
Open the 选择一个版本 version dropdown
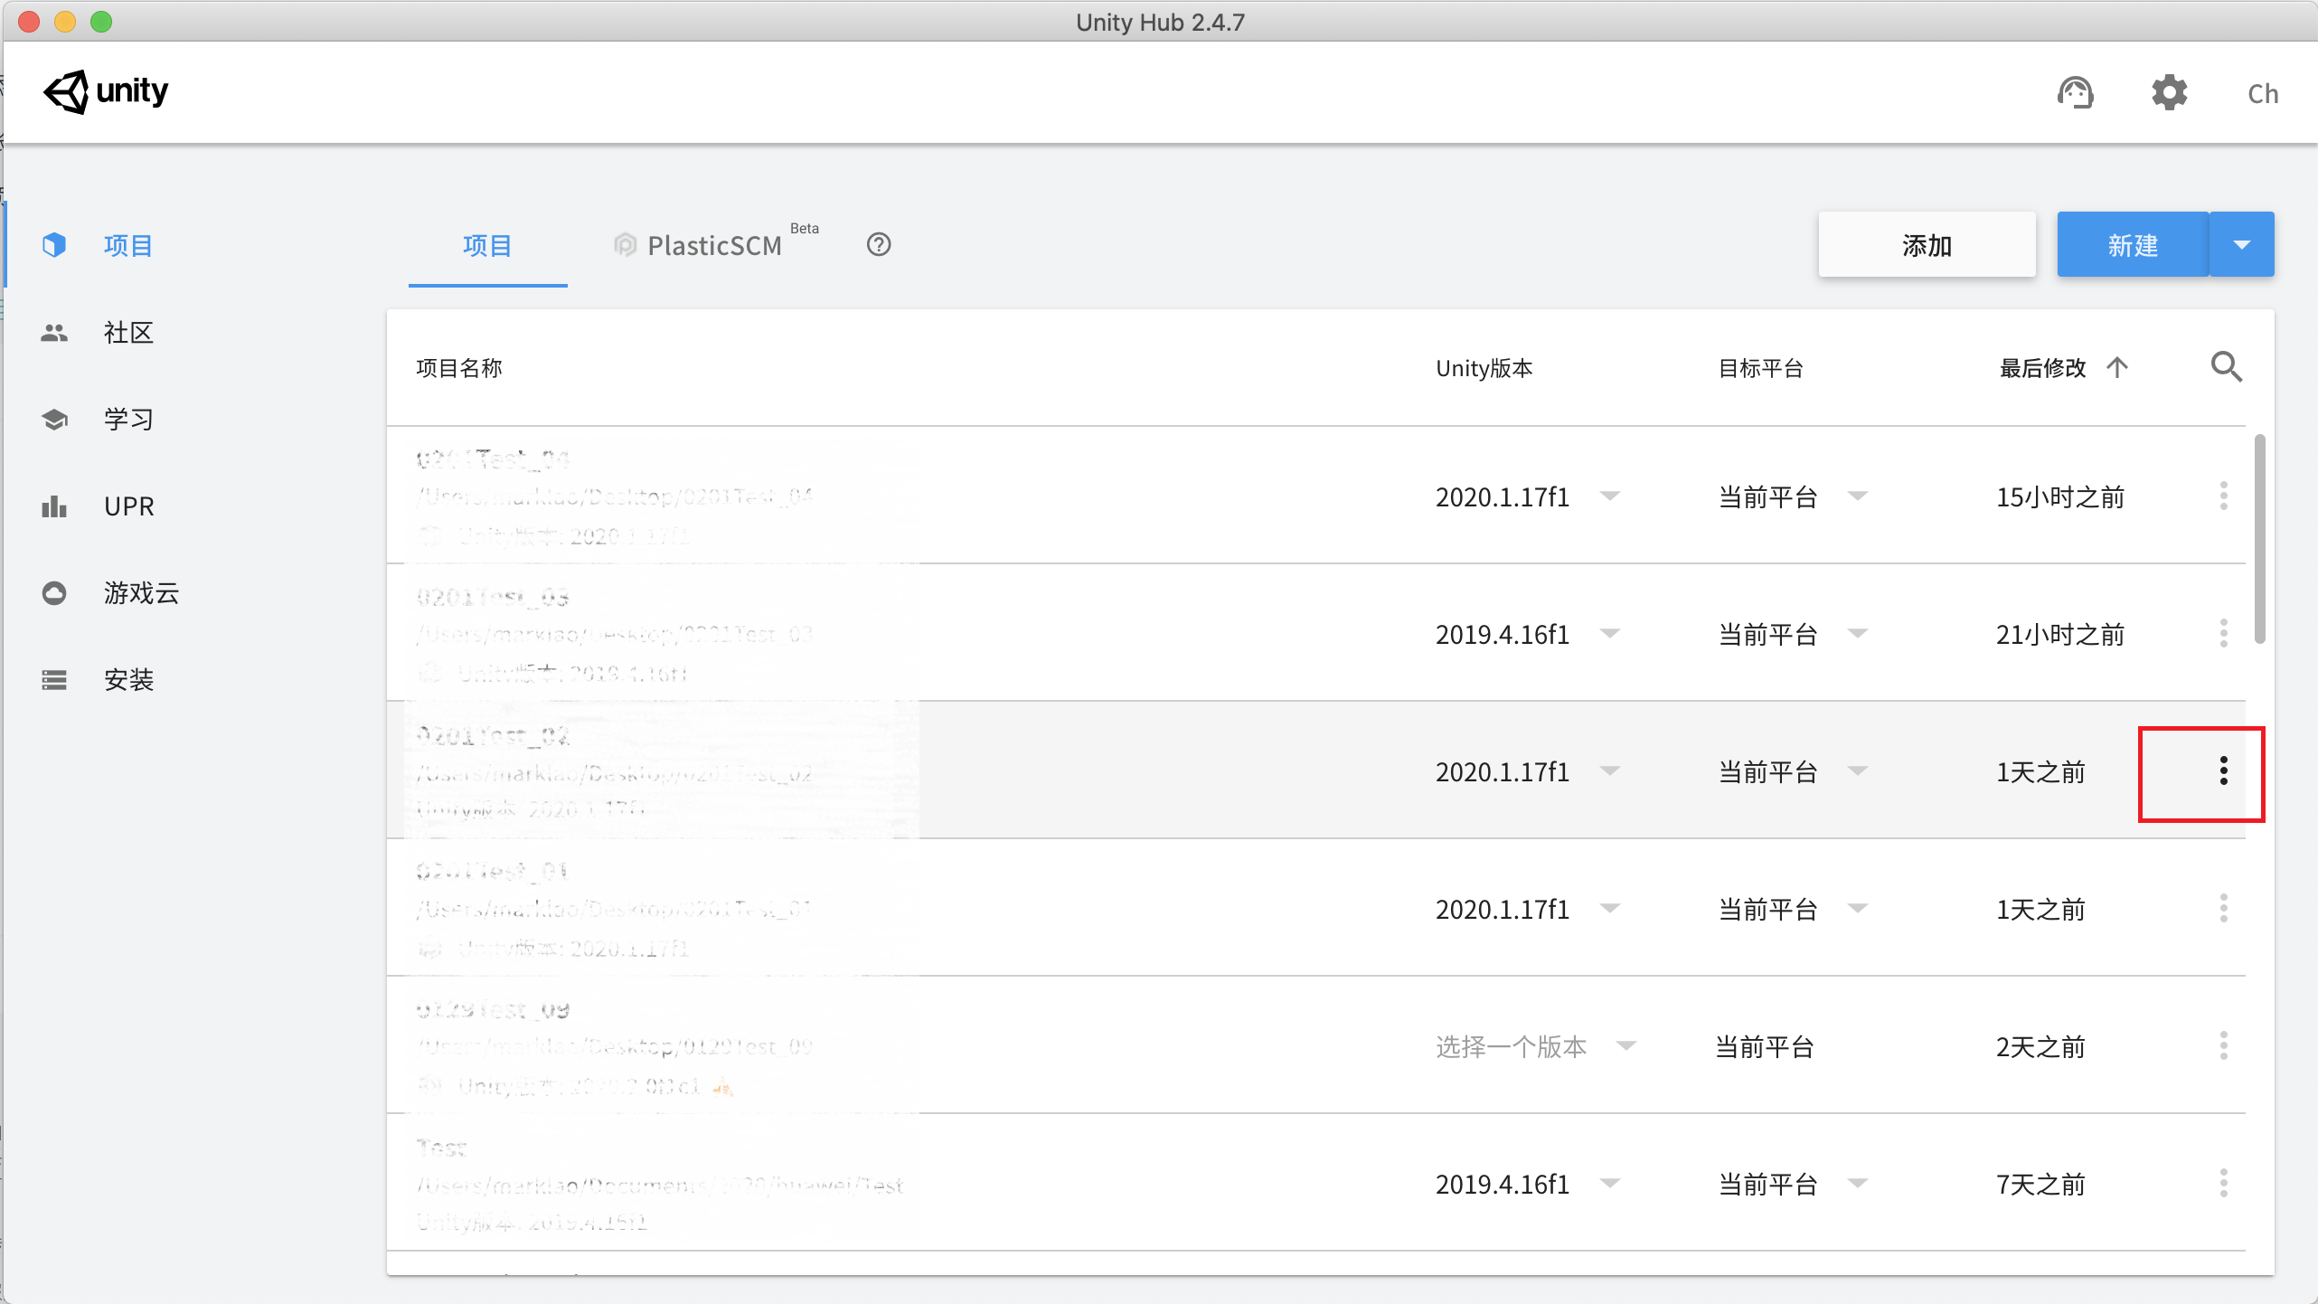(1625, 1046)
